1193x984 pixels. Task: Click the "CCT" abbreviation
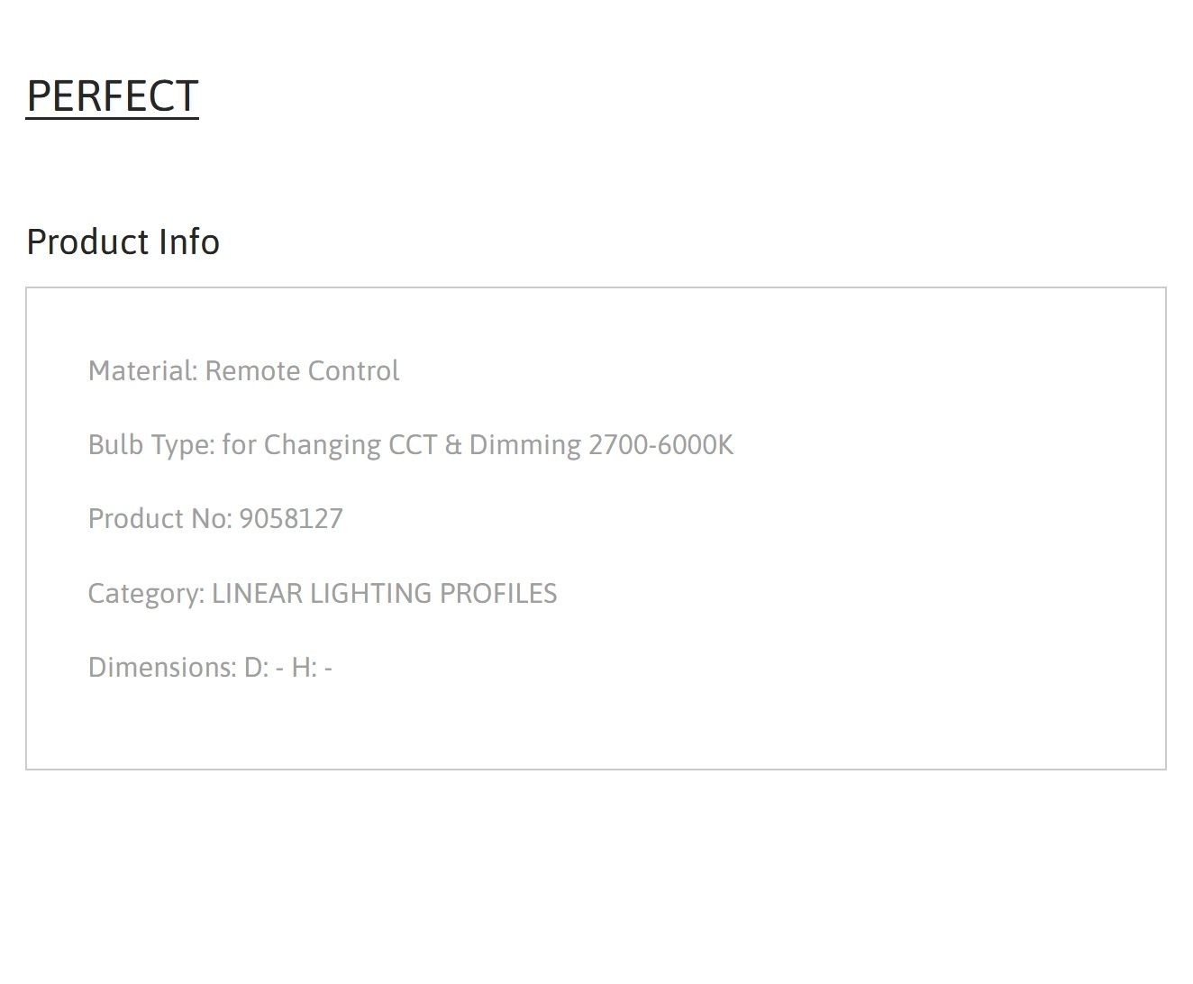413,444
